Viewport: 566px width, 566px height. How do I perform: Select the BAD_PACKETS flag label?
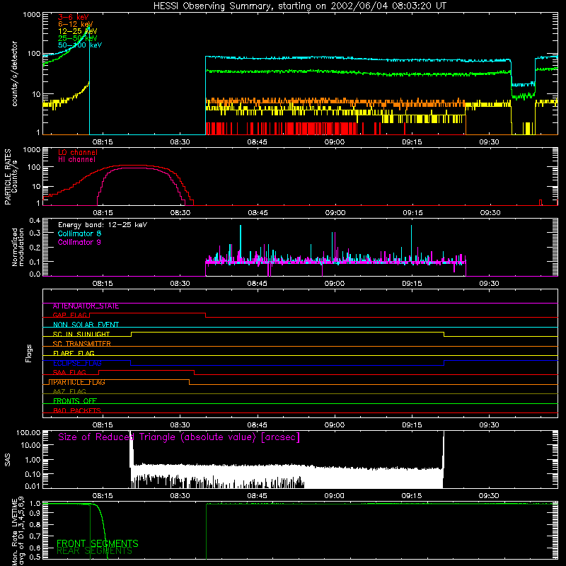coord(77,410)
